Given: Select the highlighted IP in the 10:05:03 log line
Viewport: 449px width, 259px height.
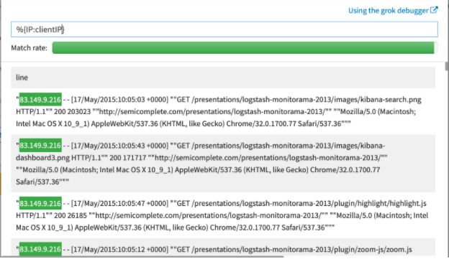Looking at the screenshot, I should [x=40, y=100].
